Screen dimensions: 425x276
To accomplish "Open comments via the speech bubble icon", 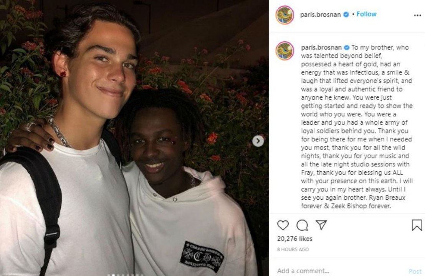I will point(302,225).
